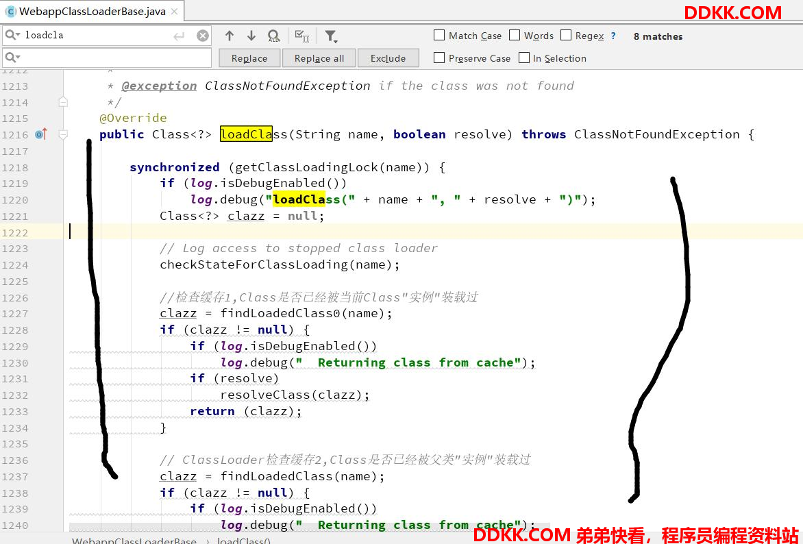The width and height of the screenshot is (803, 544).
Task: Click 'resolveClass(clazz);' on line 1232
Action: tap(295, 395)
